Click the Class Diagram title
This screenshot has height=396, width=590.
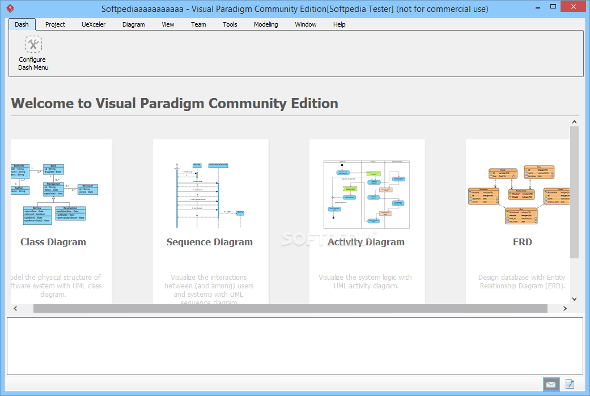(53, 242)
